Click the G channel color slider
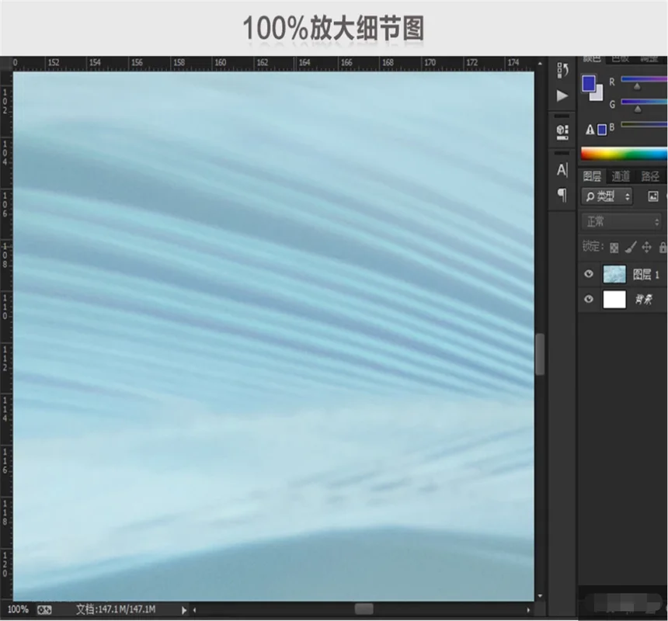This screenshot has width=668, height=621. [x=644, y=102]
